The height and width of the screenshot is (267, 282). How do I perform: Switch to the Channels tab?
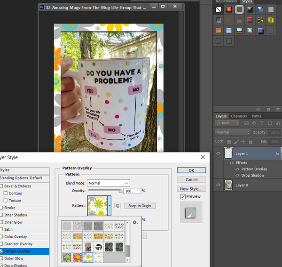pos(239,116)
